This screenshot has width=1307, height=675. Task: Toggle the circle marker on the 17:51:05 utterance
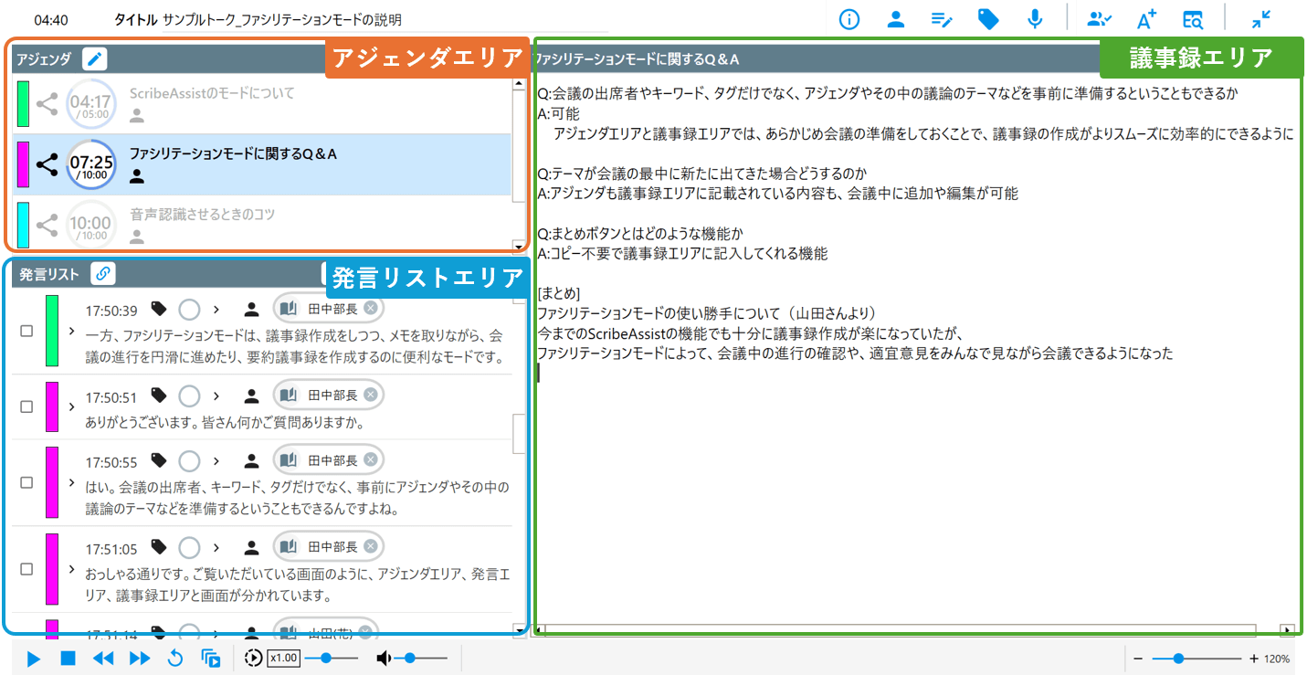(189, 547)
